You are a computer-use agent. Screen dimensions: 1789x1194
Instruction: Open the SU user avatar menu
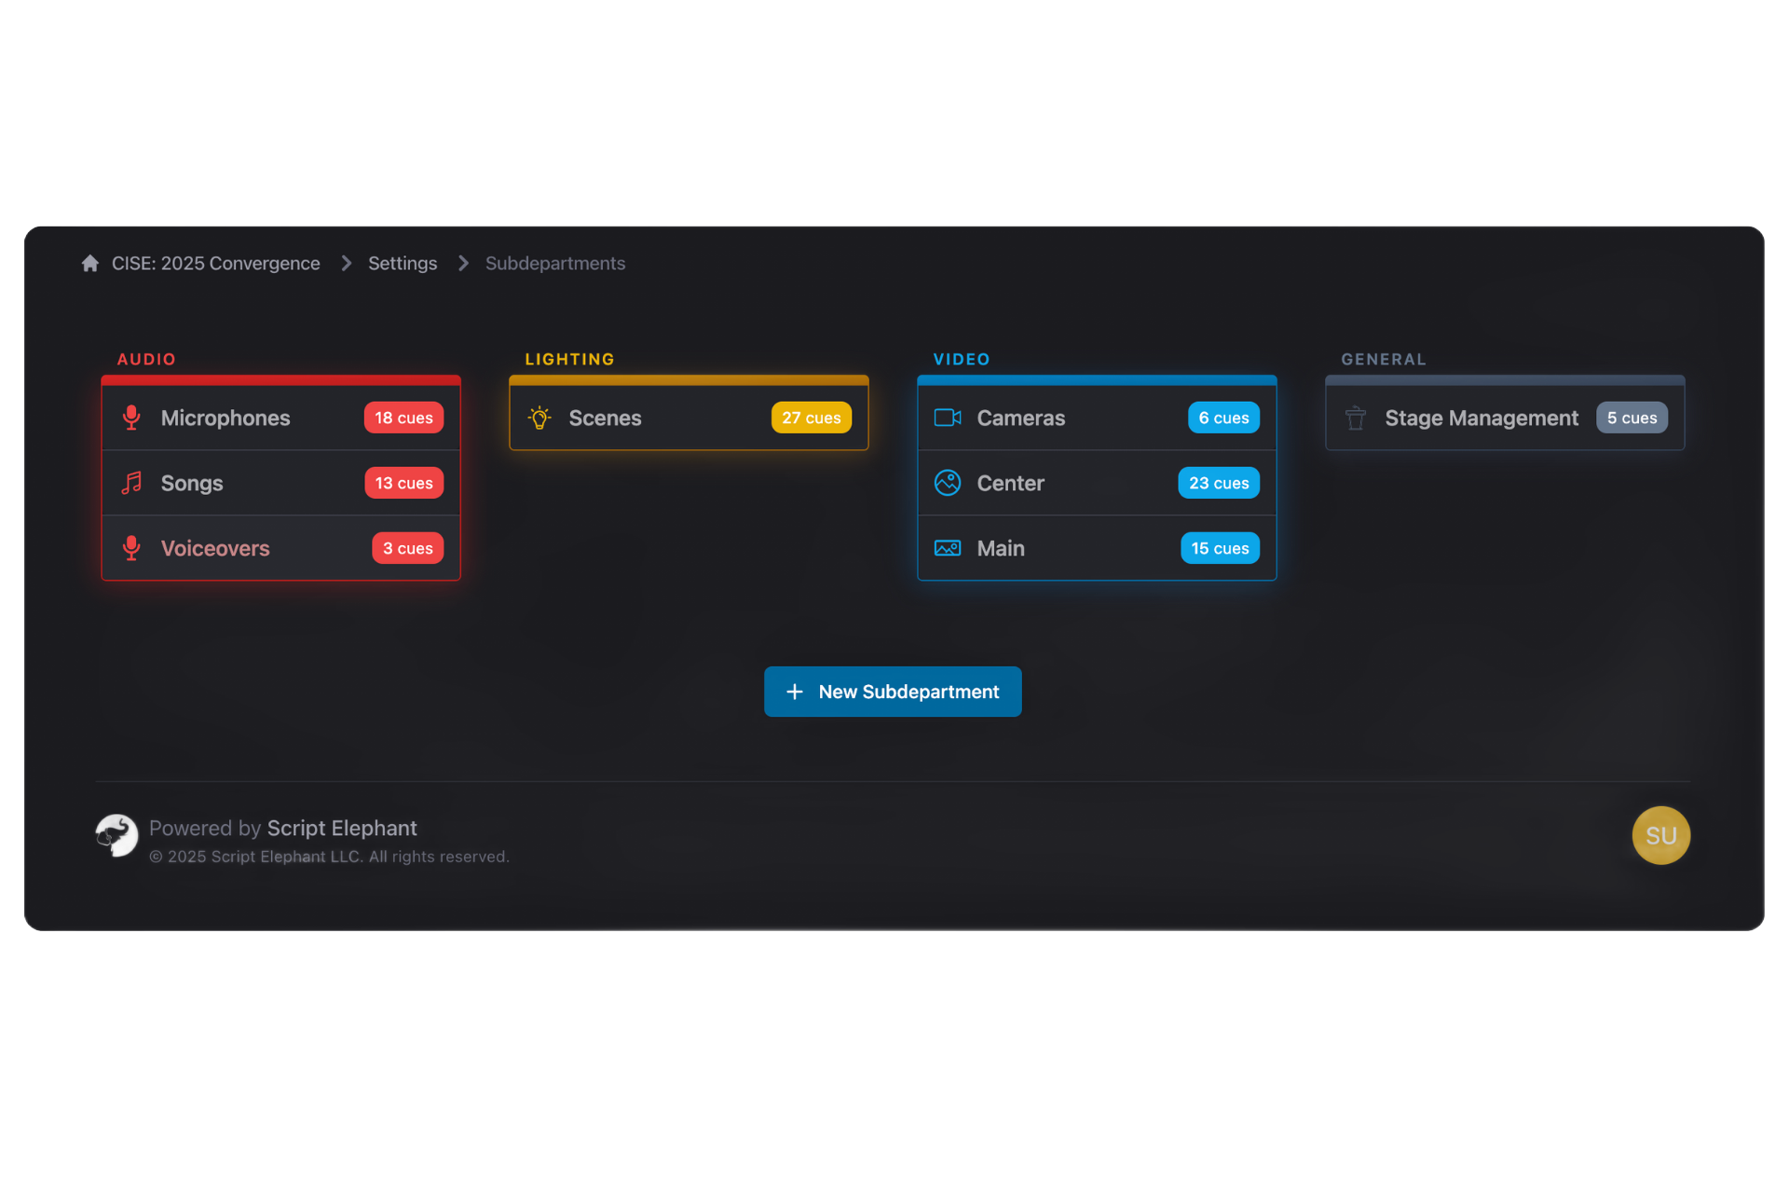point(1660,835)
